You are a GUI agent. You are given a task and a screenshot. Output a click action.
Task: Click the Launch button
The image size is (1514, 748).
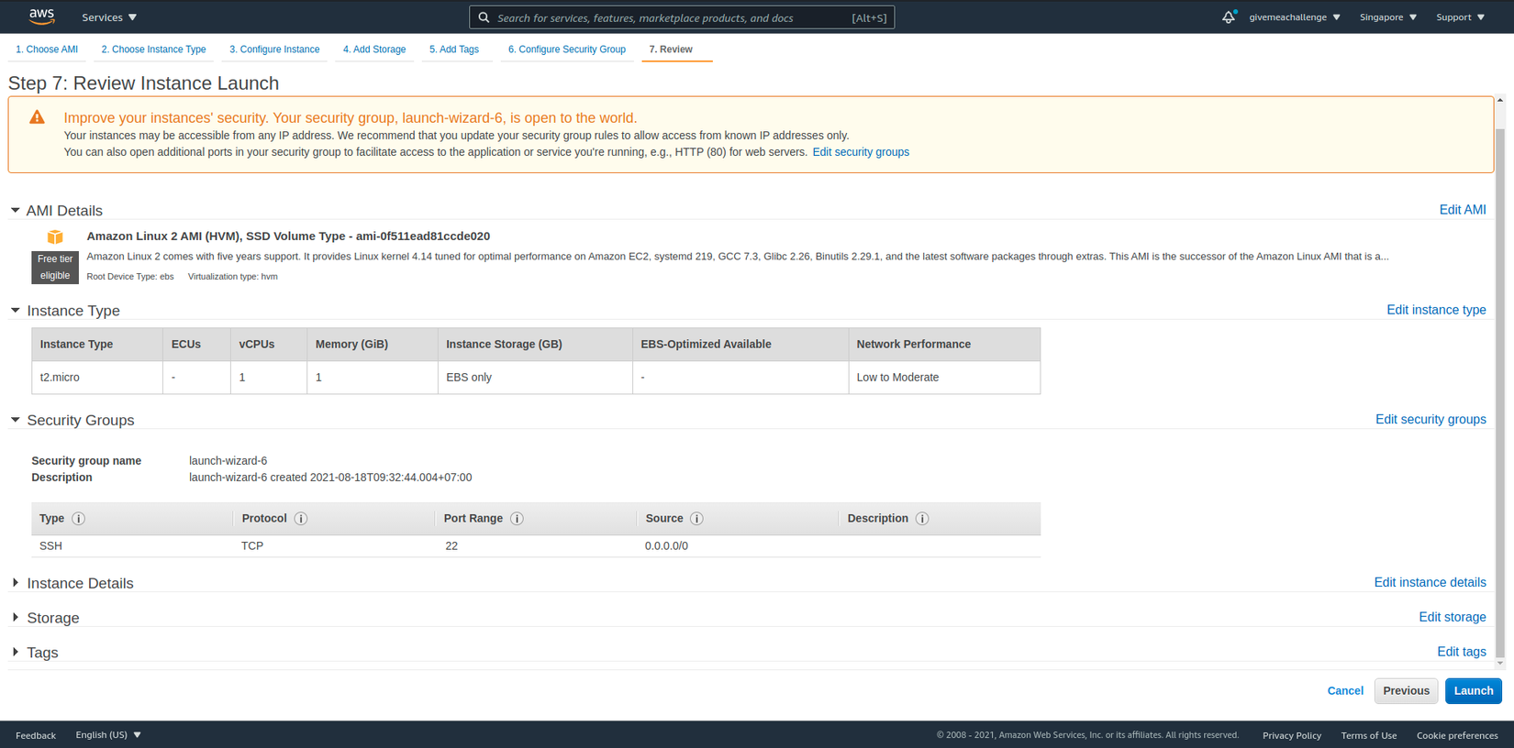(x=1474, y=691)
